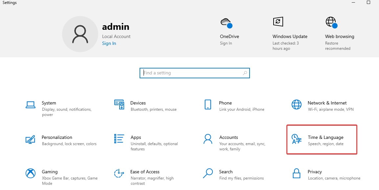Click the search magnifier in the settings box
The image size is (379, 190).
(x=245, y=73)
